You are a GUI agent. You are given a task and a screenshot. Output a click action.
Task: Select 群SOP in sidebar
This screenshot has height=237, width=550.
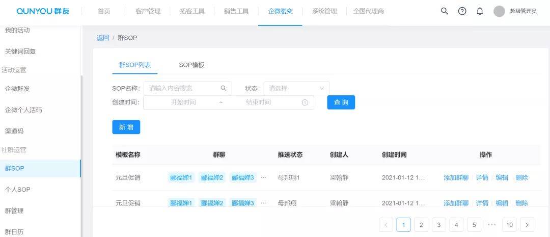40,169
